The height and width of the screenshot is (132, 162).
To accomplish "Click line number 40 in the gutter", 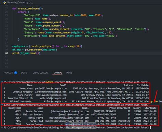I will tap(6, 53).
